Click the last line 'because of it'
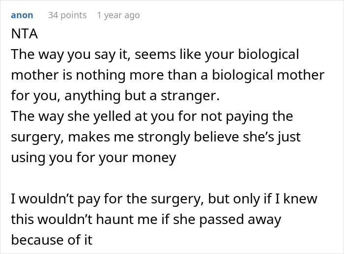Screen dimensions: 344x254 52,240
